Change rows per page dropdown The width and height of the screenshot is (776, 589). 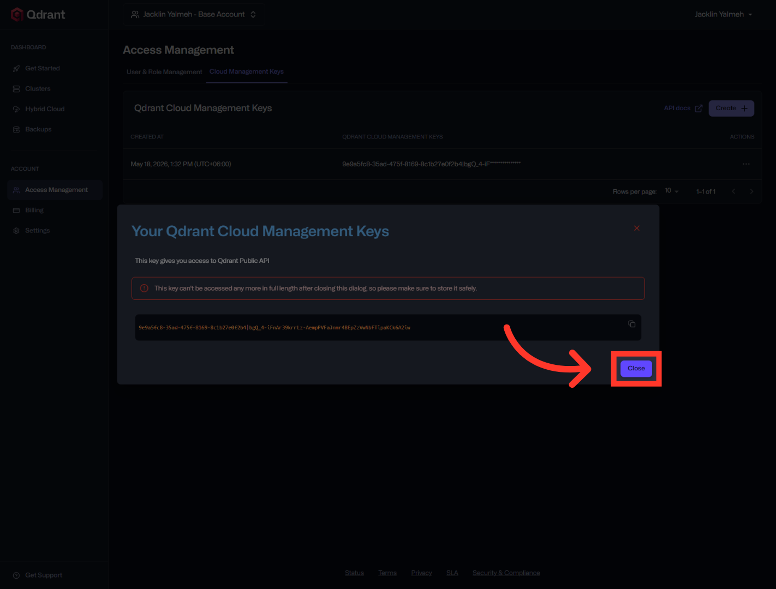tap(671, 191)
